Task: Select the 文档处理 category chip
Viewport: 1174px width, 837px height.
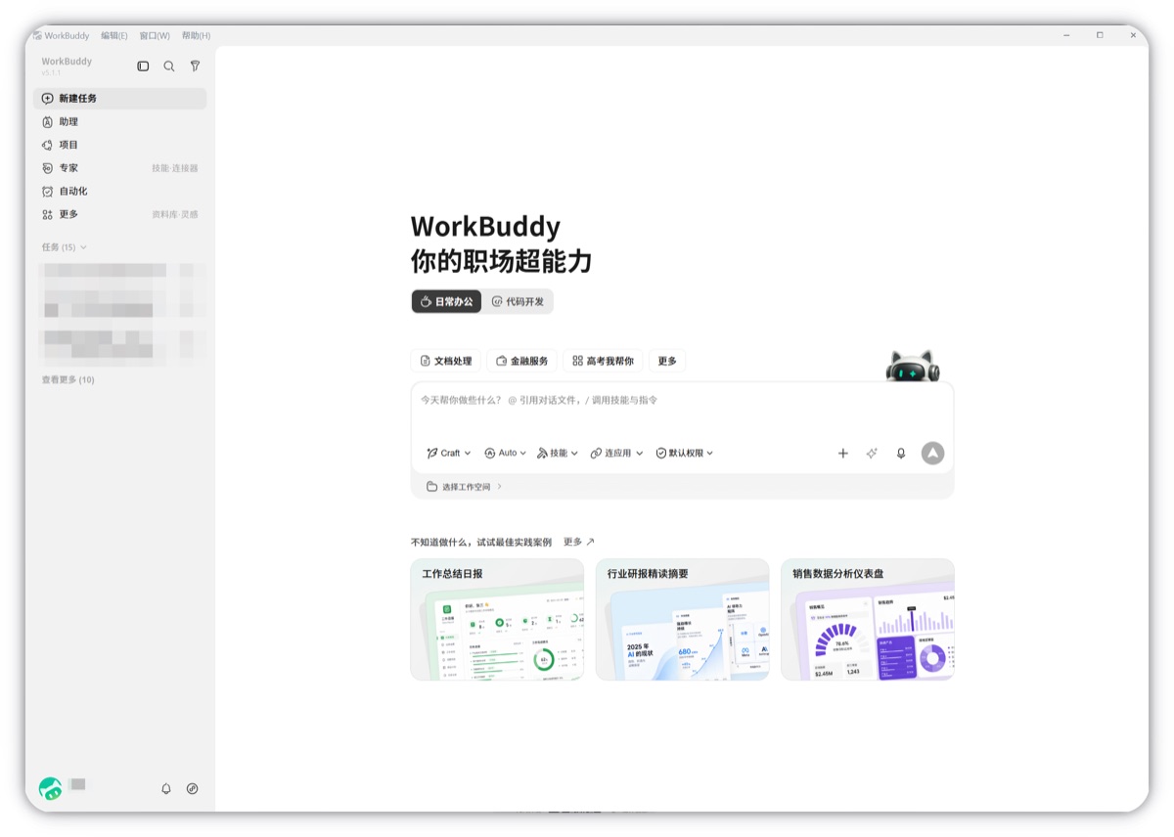Action: (x=446, y=361)
